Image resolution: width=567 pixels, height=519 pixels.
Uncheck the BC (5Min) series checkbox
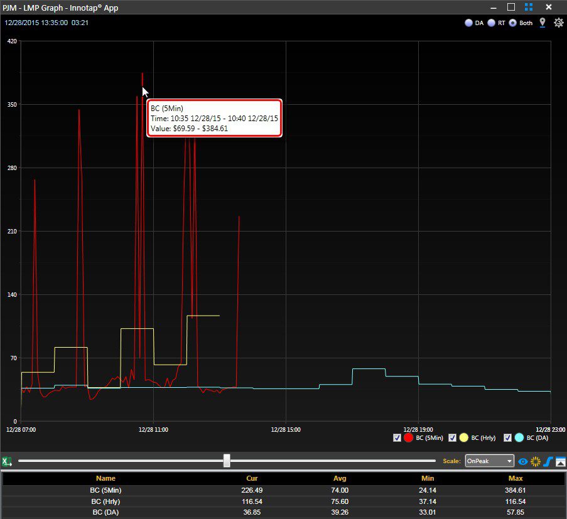pos(397,438)
